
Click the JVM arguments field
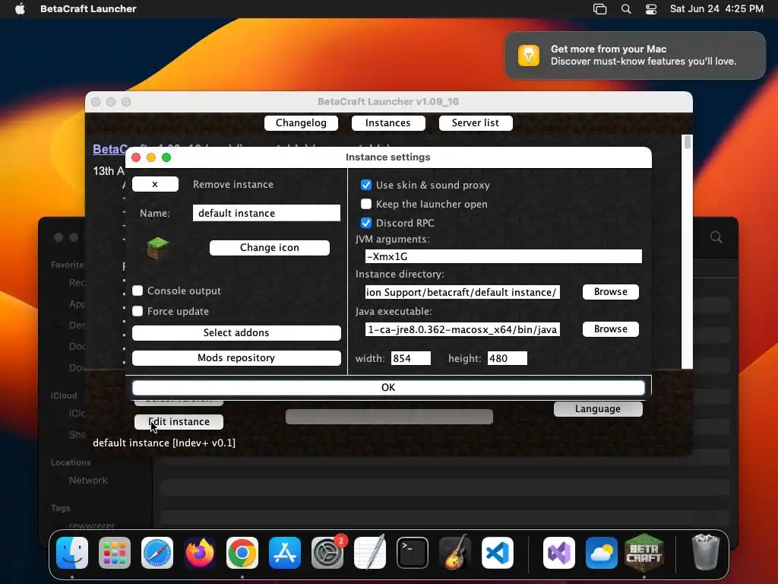click(504, 256)
